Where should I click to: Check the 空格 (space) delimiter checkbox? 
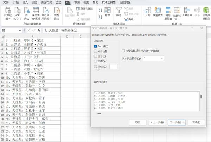point(95,61)
